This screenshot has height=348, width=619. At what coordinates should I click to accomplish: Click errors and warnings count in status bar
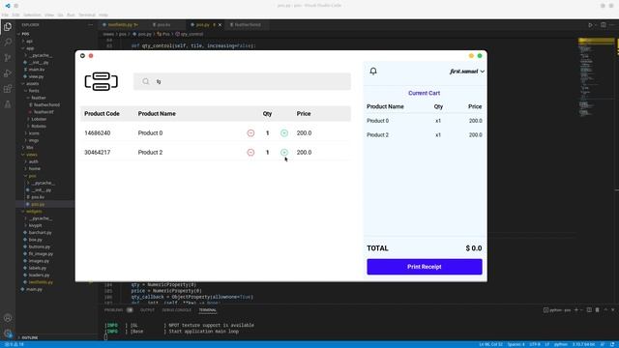tap(15, 344)
